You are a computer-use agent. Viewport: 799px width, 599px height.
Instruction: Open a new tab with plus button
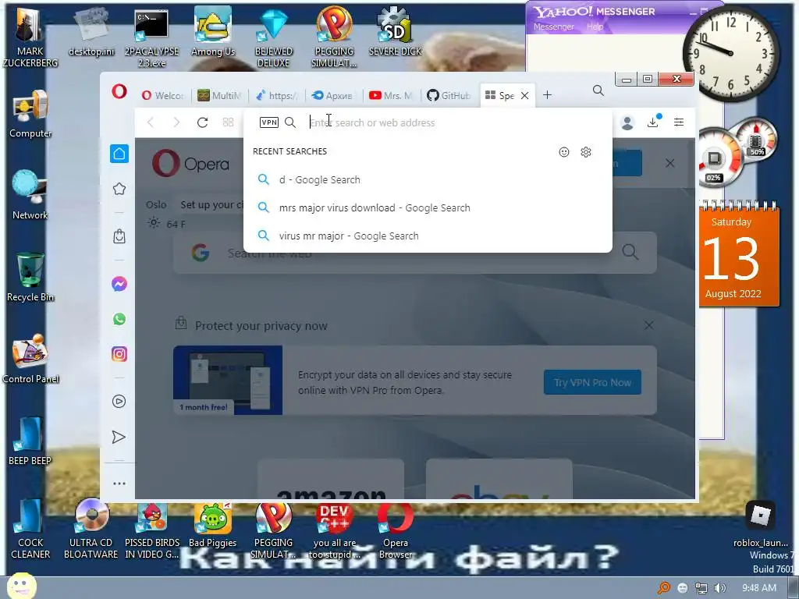coord(547,94)
